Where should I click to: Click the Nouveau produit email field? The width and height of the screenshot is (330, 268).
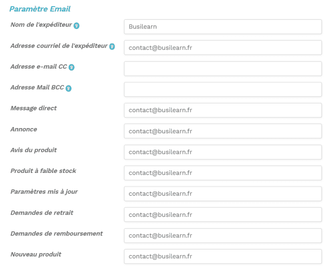point(223,256)
